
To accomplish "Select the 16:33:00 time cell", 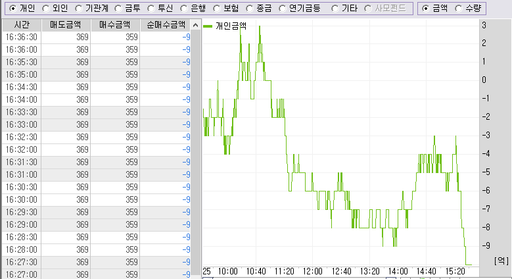I will coord(22,124).
